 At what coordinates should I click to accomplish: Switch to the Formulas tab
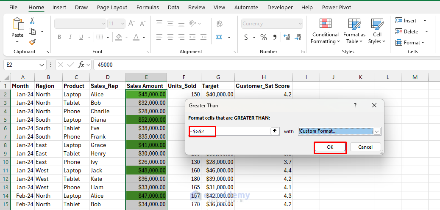coord(148,8)
